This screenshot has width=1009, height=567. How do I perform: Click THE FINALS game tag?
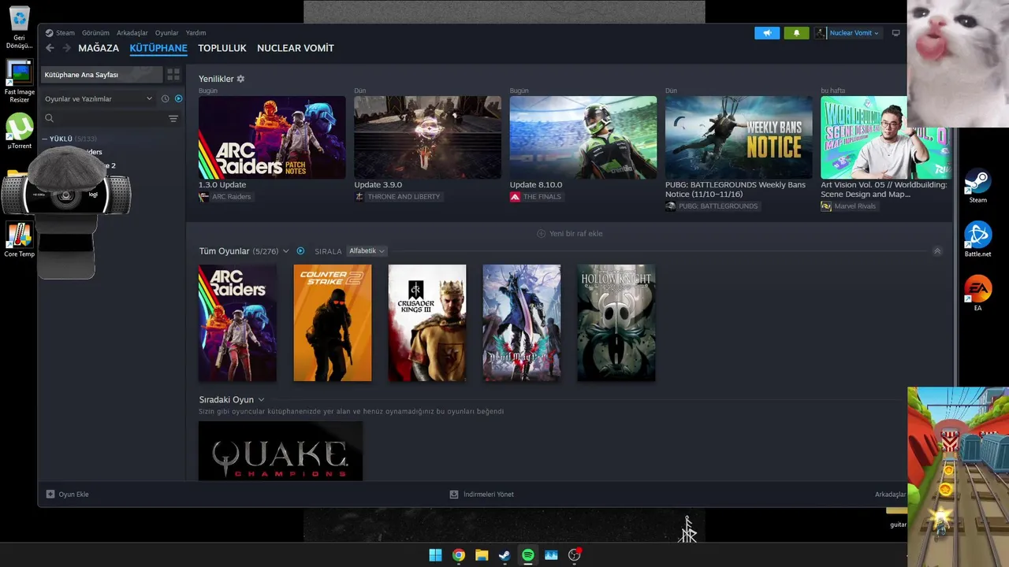coord(537,197)
